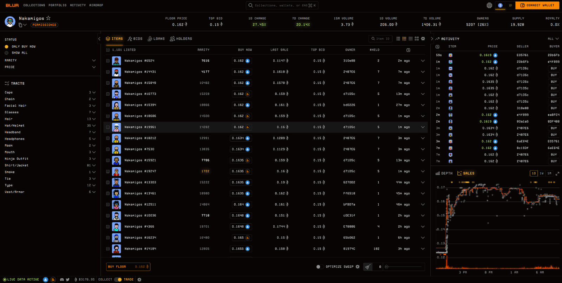
Task: Open the status bar settings gear
Action: [x=139, y=279]
